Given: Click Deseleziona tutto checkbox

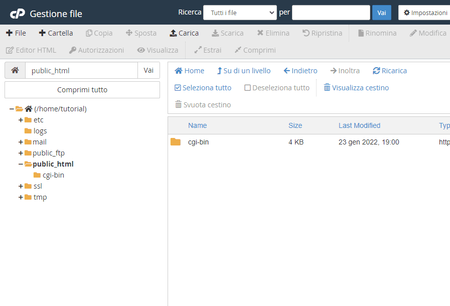Looking at the screenshot, I should tap(277, 88).
